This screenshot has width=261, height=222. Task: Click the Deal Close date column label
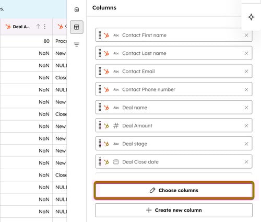(x=140, y=162)
